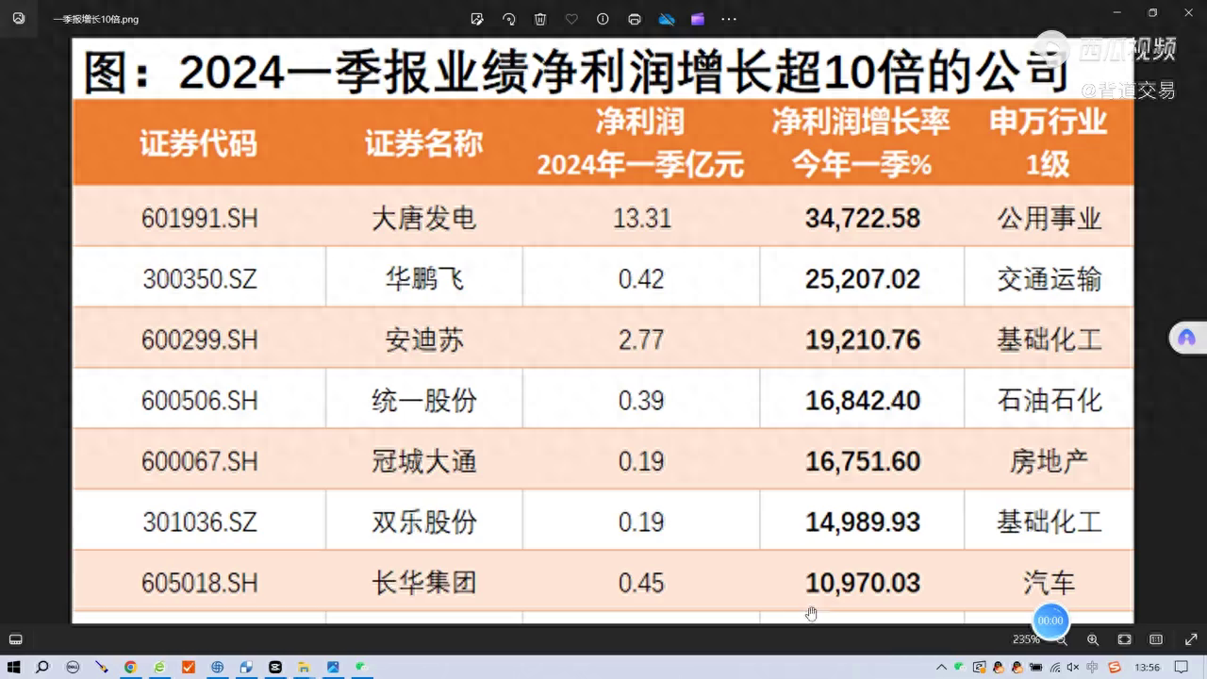Open the Windows Start menu

[x=14, y=668]
